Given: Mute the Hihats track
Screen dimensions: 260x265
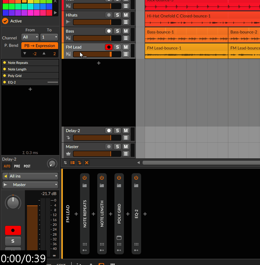Looking at the screenshot, I should point(126,15).
